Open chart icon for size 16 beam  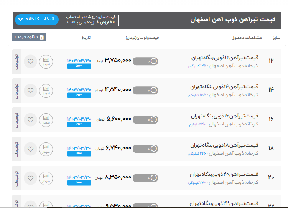coord(46,120)
